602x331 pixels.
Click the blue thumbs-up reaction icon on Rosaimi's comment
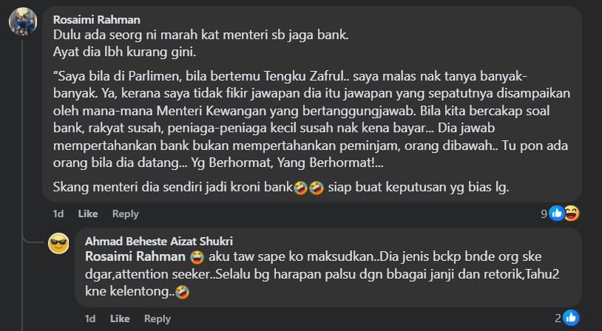coord(557,214)
